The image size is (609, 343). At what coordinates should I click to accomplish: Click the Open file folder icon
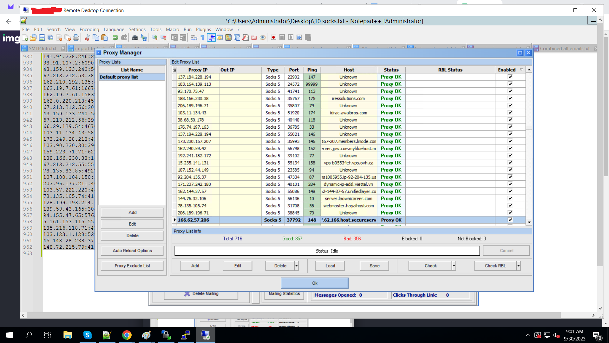(x=33, y=37)
